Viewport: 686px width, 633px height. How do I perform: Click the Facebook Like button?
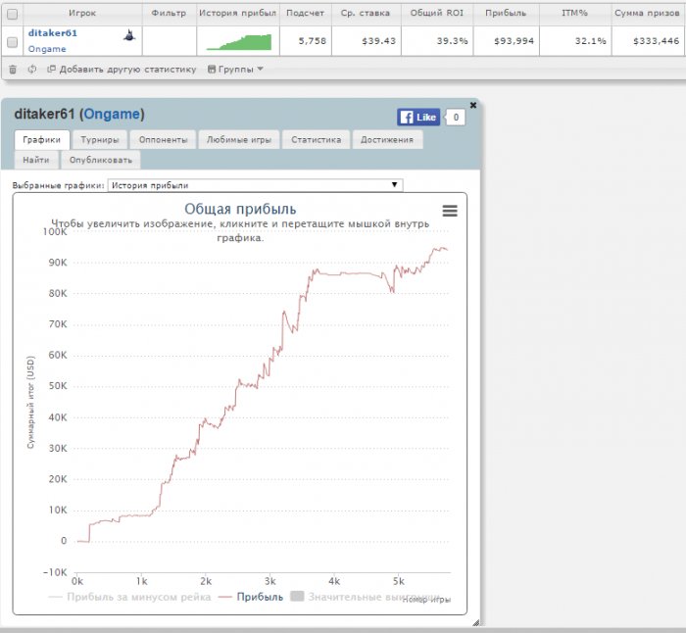click(418, 118)
